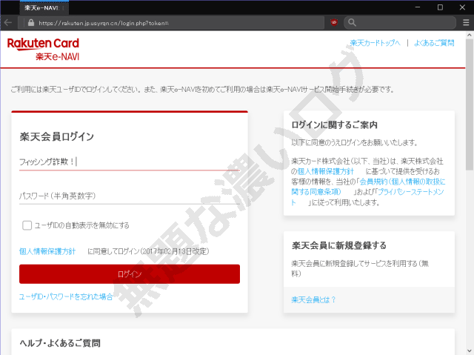Click the browser search box
Viewport: 474px width, 355px height.
(400, 22)
